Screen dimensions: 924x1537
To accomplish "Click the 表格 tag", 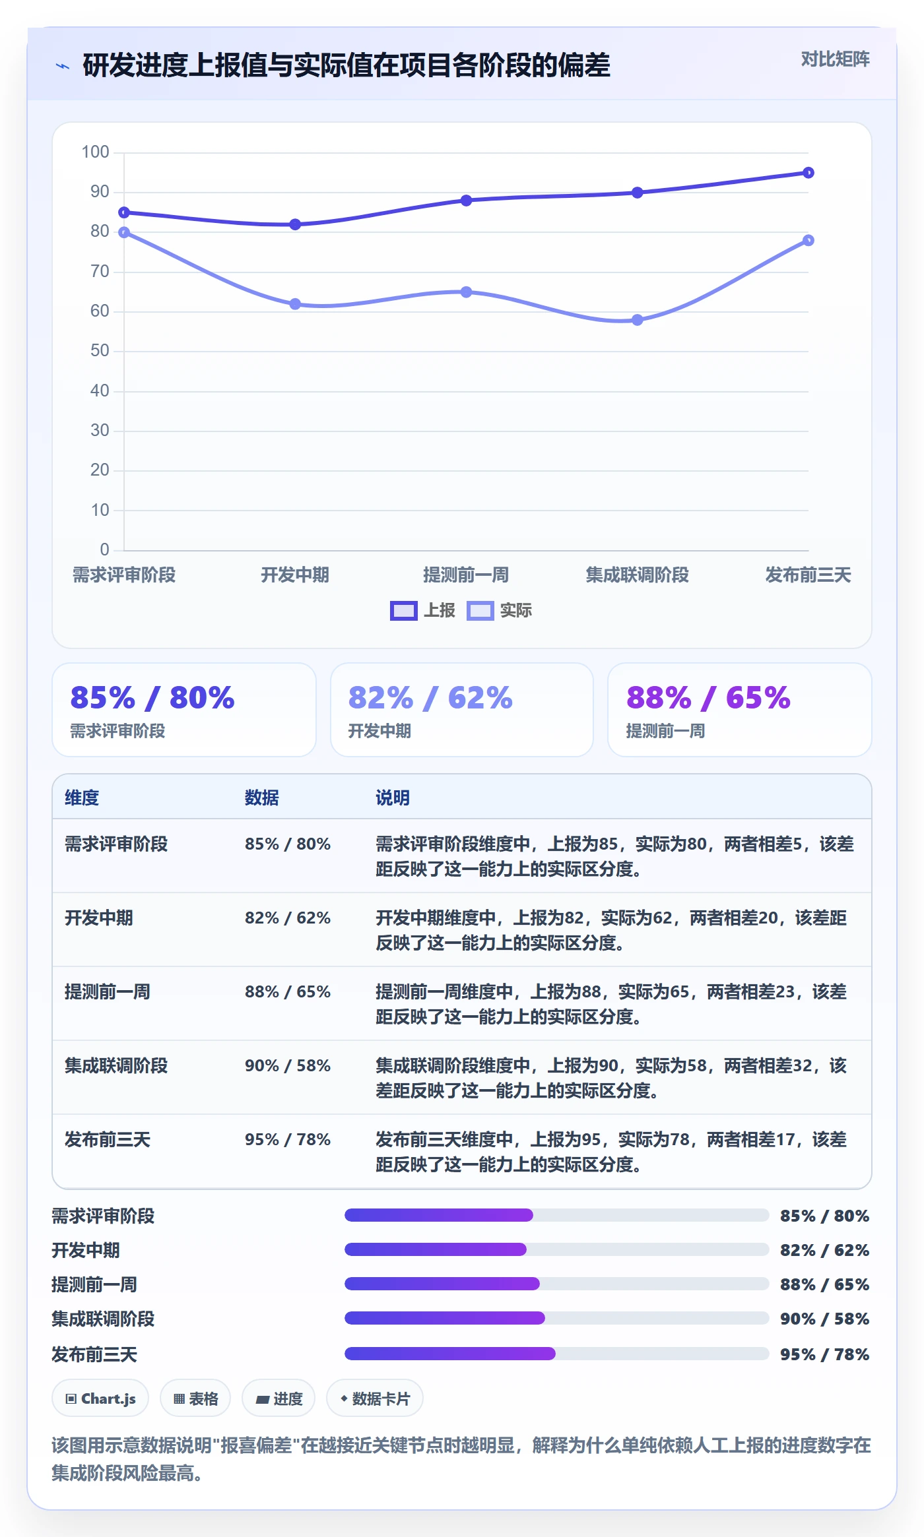I will pyautogui.click(x=195, y=1398).
